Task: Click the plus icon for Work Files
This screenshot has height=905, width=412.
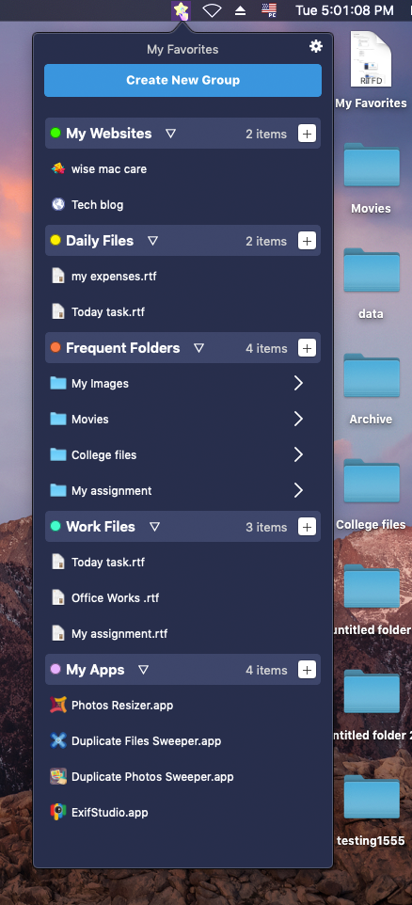Action: click(307, 527)
